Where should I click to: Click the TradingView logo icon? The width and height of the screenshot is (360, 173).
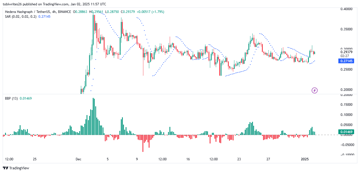6,168
